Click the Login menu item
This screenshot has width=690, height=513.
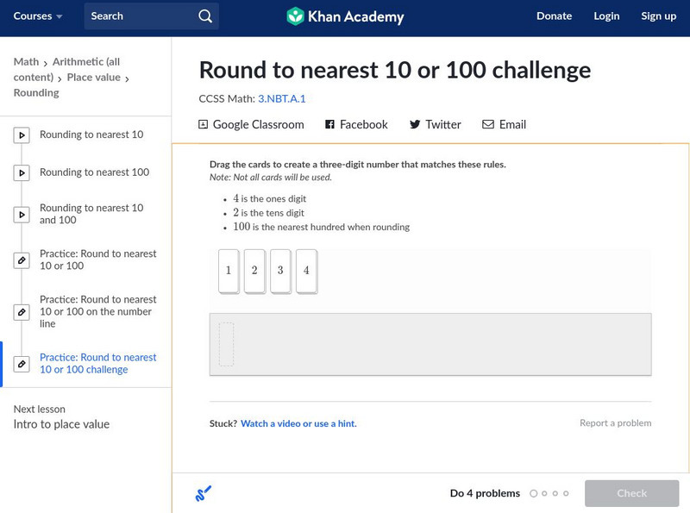[606, 16]
